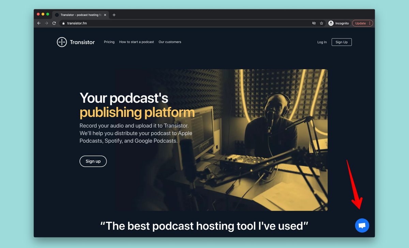Open a new tab with the plus icon
The width and height of the screenshot is (409, 248).
[x=114, y=15]
